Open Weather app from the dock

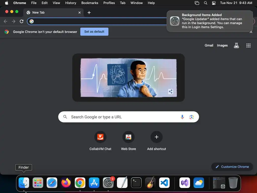click(x=199, y=182)
